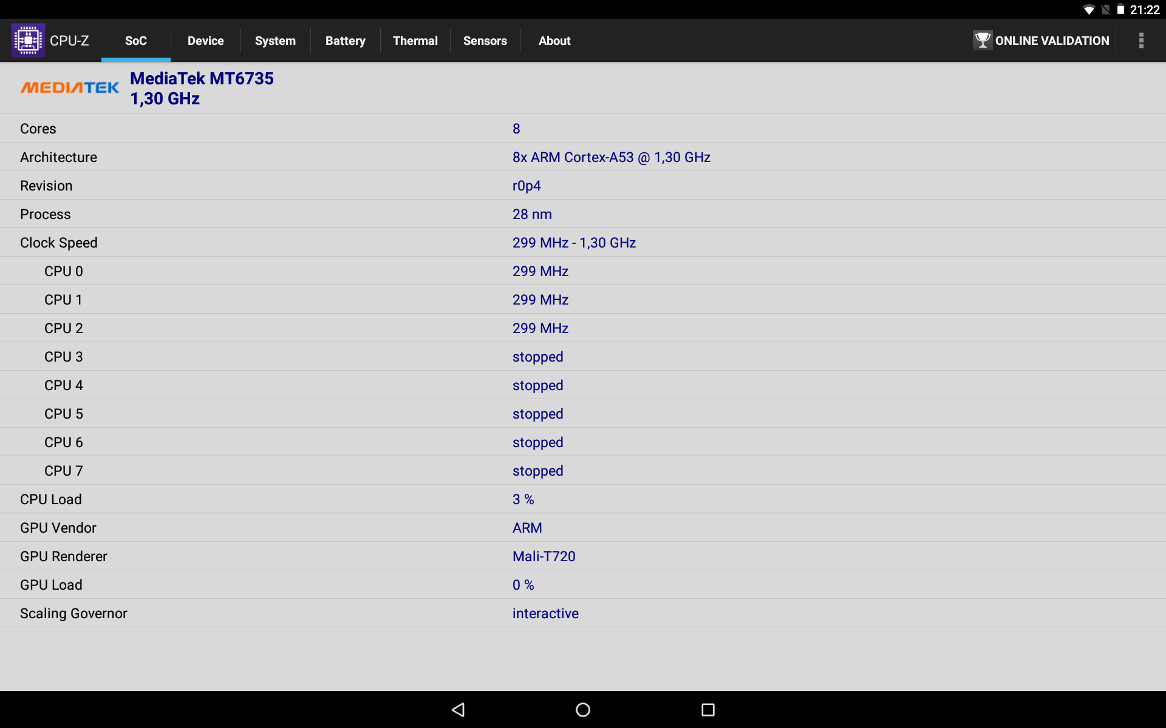Image resolution: width=1166 pixels, height=728 pixels.
Task: Open the three-dot overflow menu
Action: [x=1141, y=41]
